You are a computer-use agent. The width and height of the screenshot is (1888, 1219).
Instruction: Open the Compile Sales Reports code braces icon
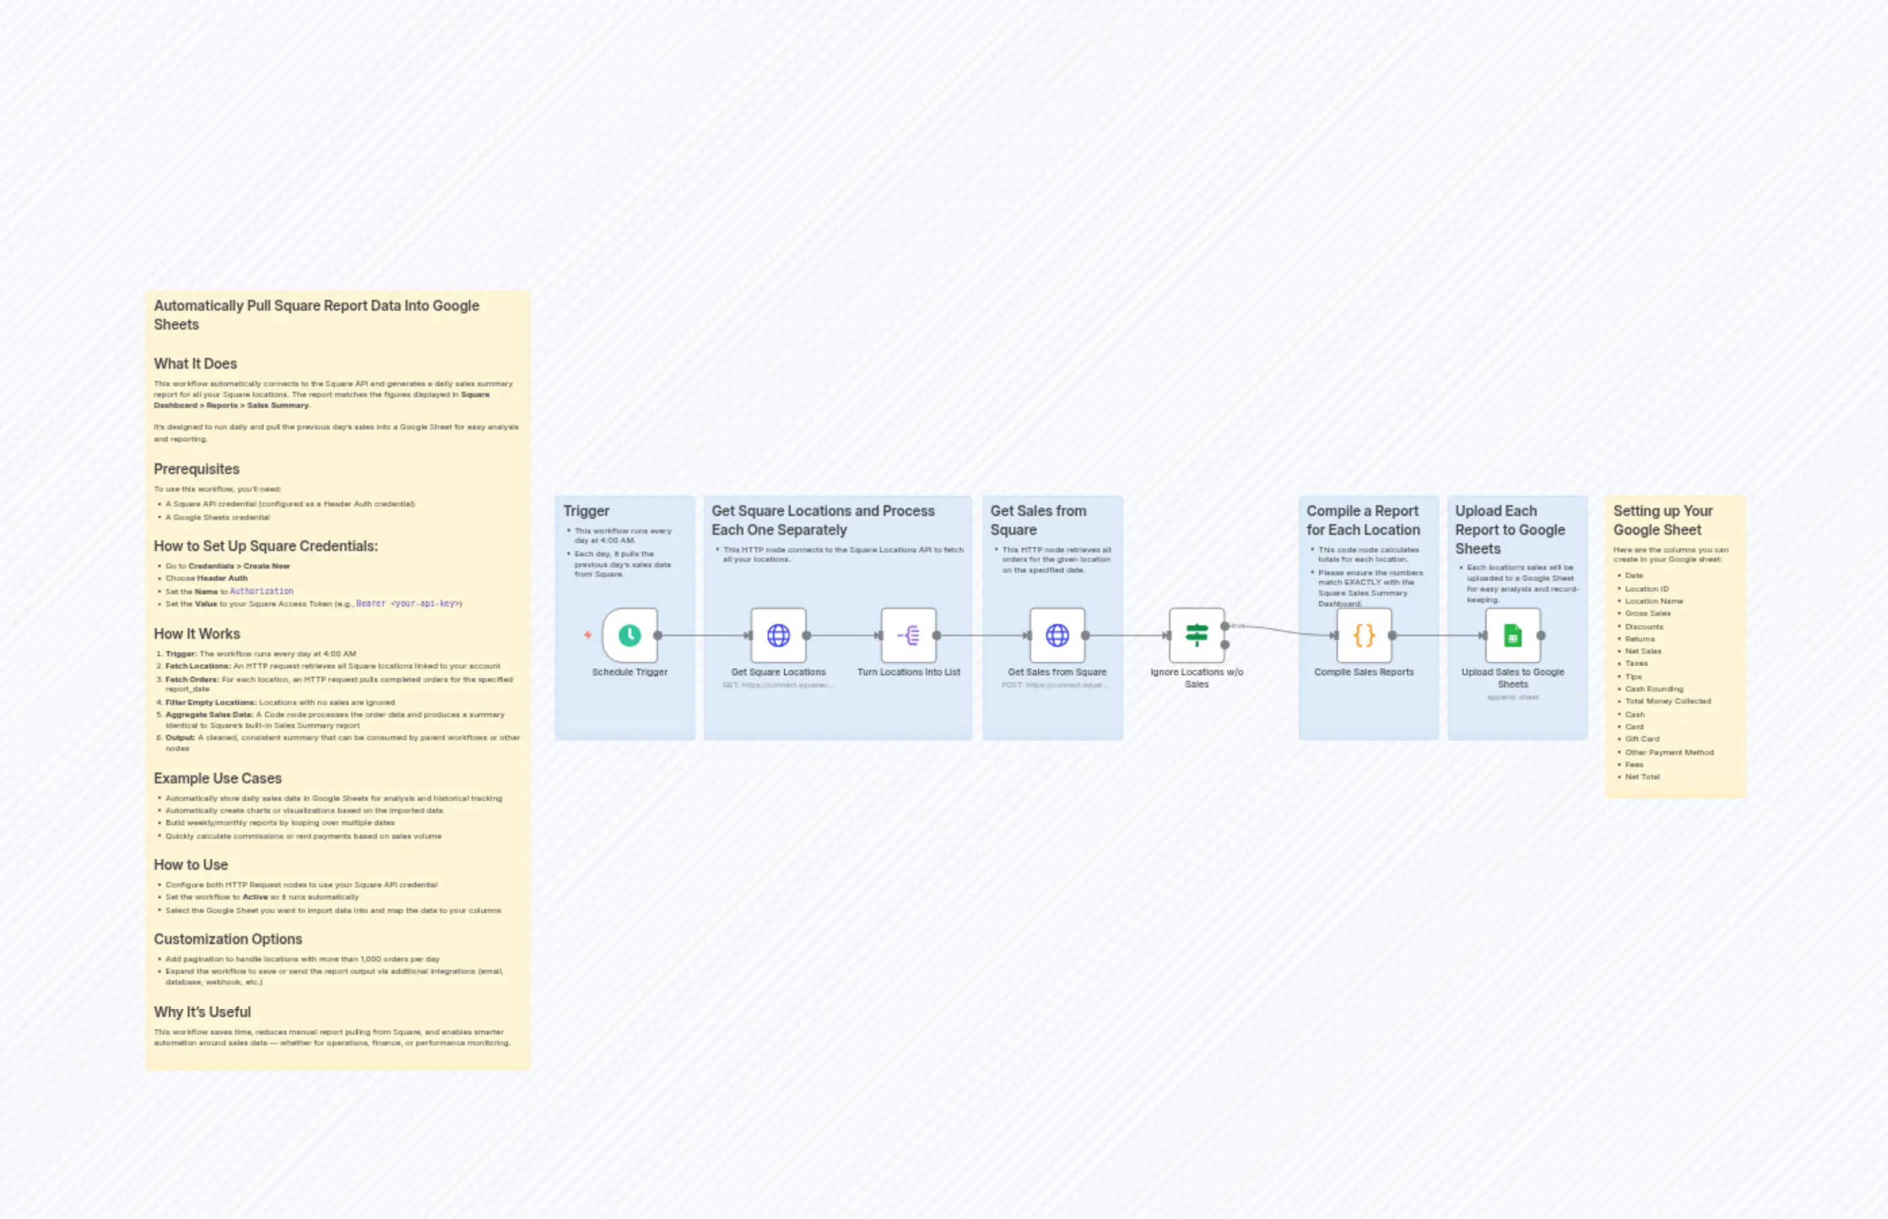click(x=1364, y=634)
